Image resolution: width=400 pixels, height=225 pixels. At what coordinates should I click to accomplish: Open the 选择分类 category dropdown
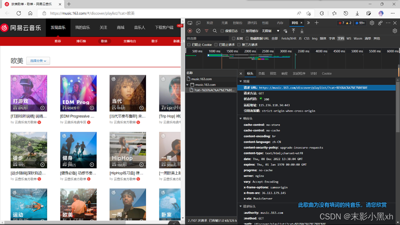coord(38,61)
